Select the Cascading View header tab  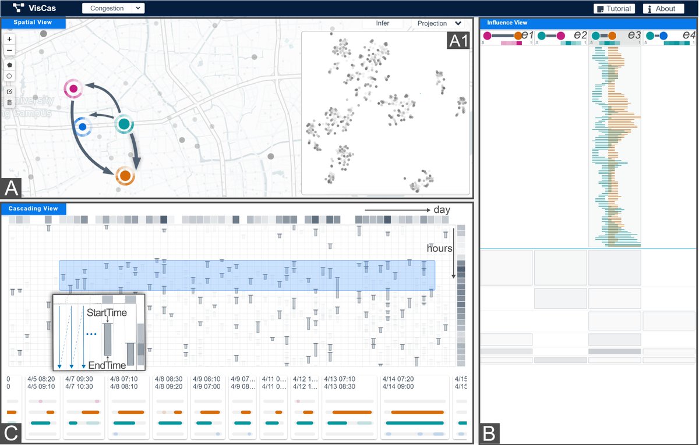33,208
